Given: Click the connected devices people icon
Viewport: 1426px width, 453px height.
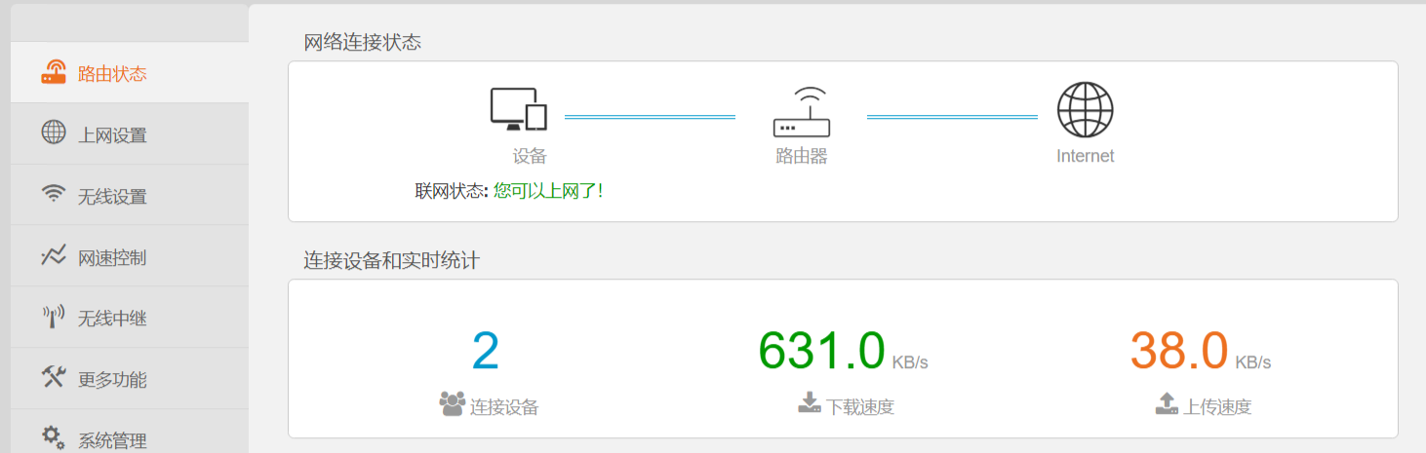Looking at the screenshot, I should 452,403.
